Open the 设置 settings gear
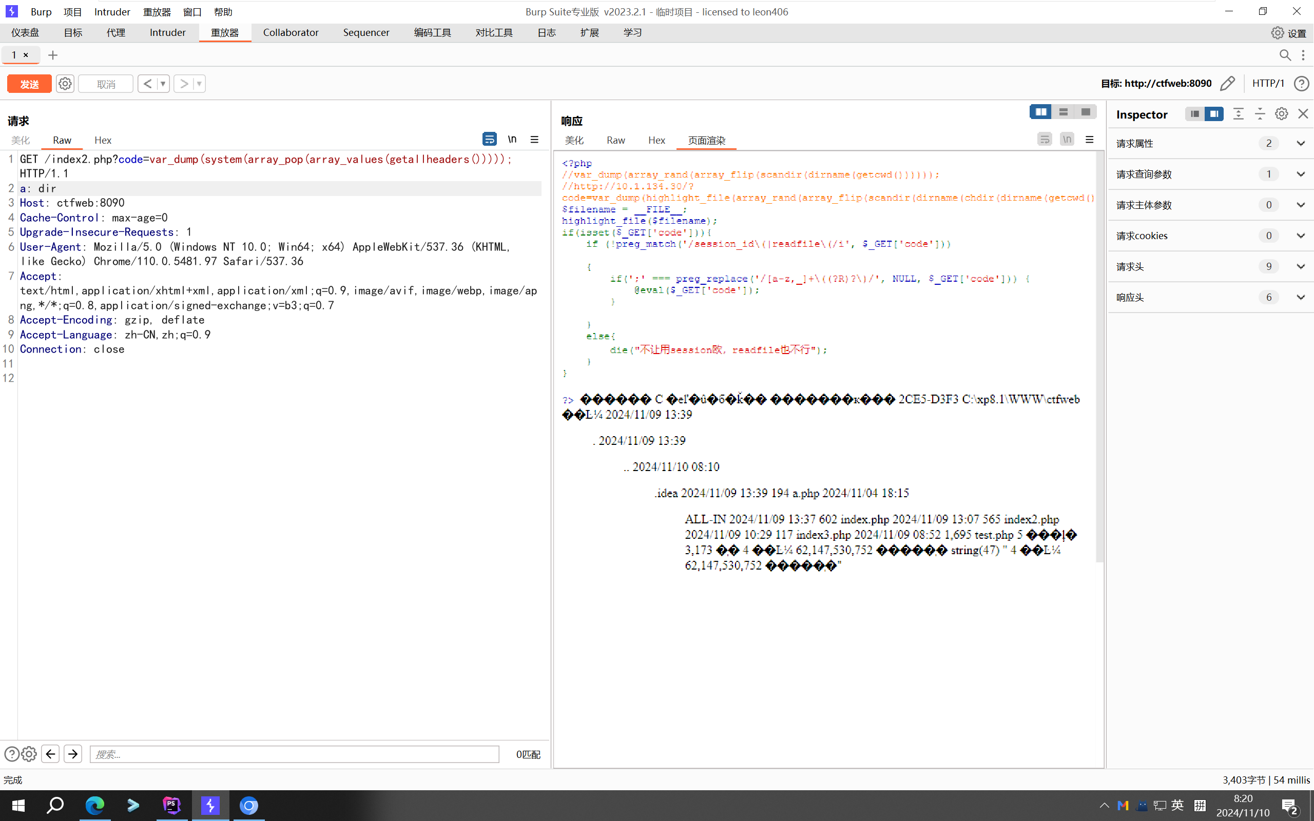Viewport: 1314px width, 821px height. [x=1289, y=32]
